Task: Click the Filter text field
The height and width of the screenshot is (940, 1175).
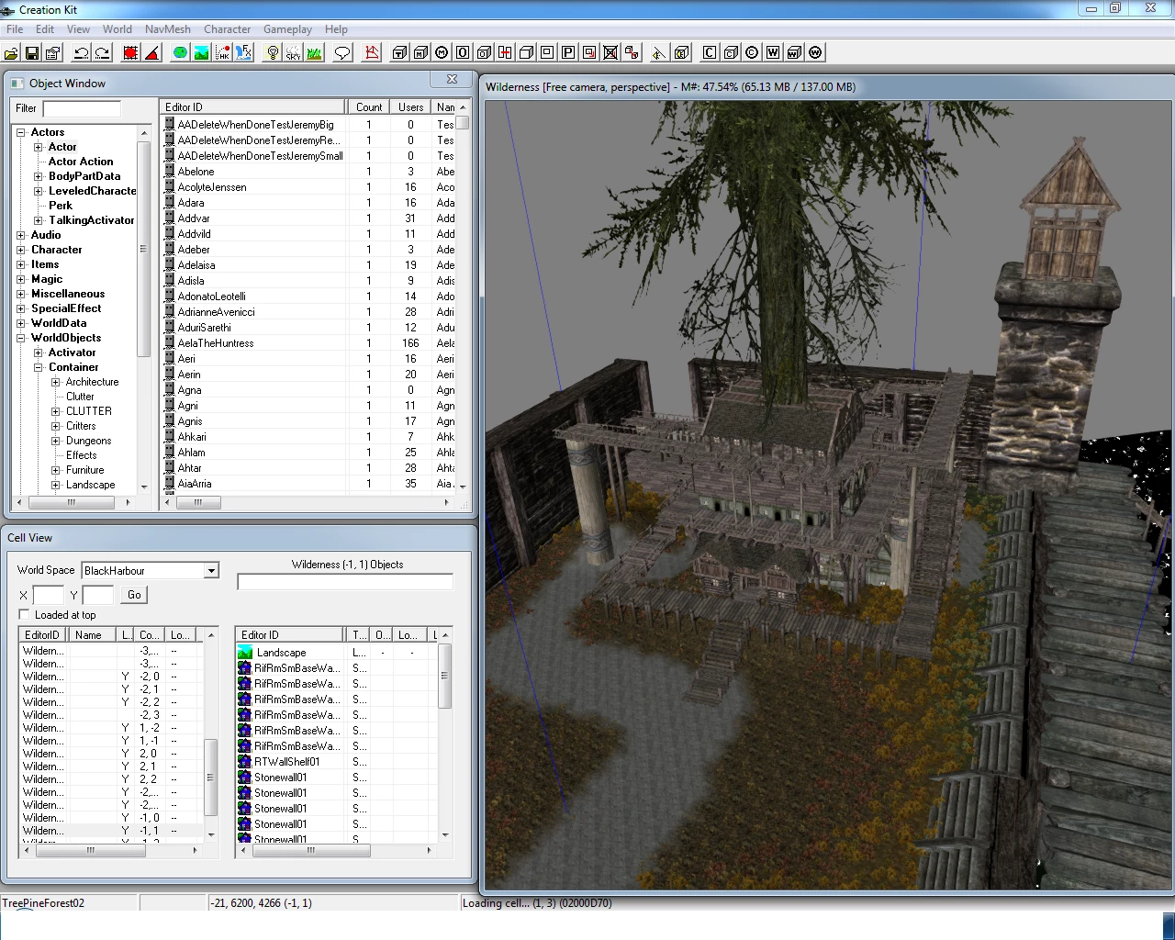Action: 82,108
